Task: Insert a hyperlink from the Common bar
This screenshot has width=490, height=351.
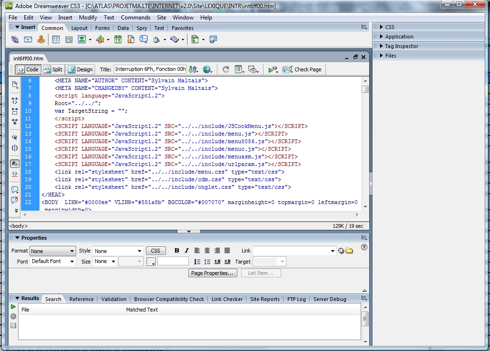Action: (15, 39)
